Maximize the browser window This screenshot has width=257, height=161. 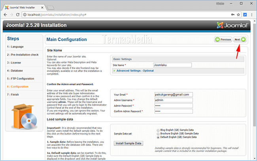tap(241, 4)
